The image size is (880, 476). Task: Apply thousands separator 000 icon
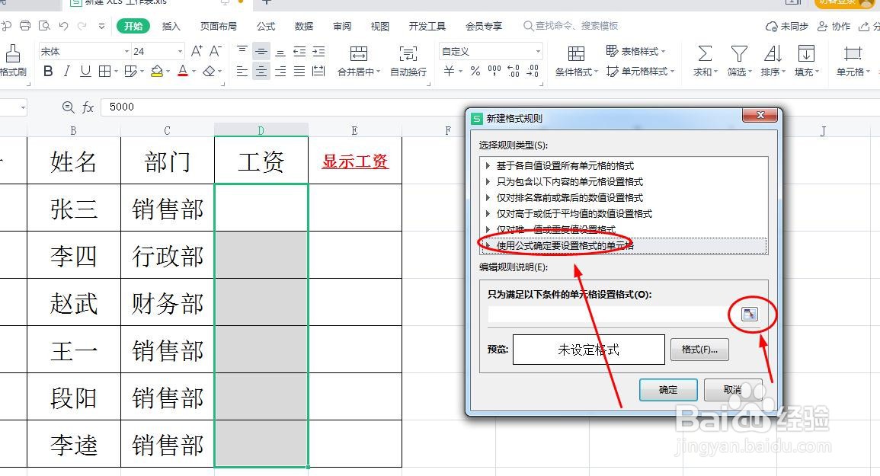(x=494, y=72)
